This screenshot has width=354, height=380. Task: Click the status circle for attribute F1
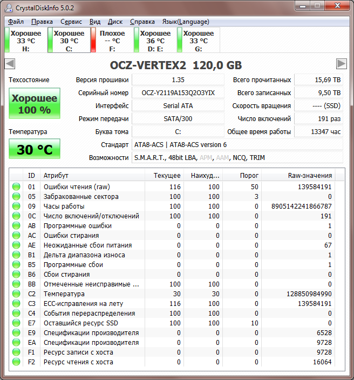click(16, 352)
